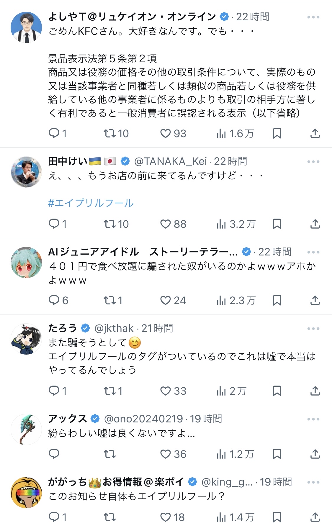Open the @TANAKA_Kei profile handle
Image resolution: width=332 pixels, height=523 pixels.
click(170, 161)
